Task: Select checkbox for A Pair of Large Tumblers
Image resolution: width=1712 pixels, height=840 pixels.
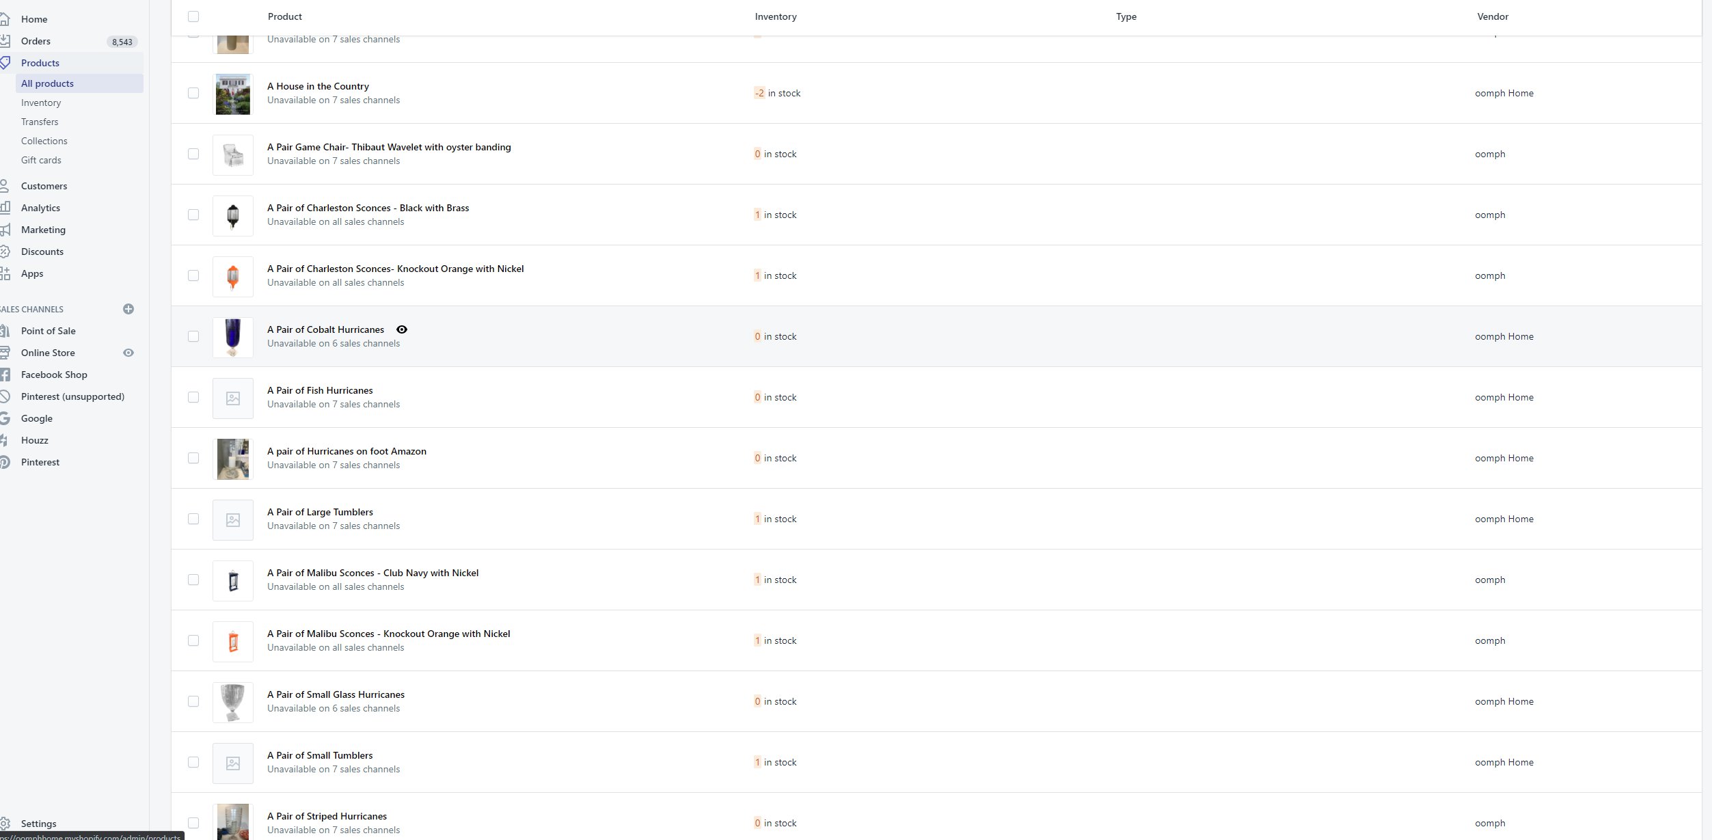Action: click(x=193, y=519)
